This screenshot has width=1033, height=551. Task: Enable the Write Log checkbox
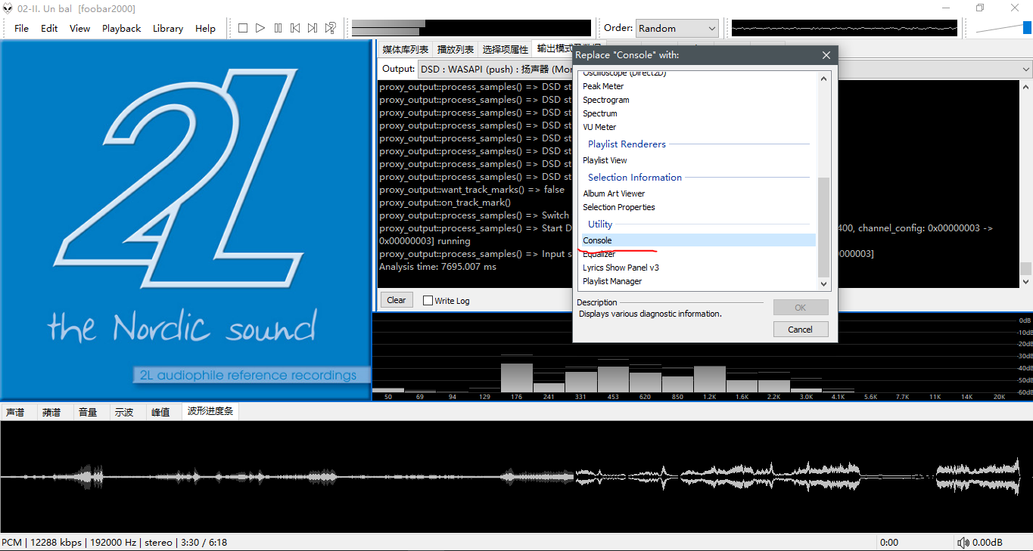[428, 300]
